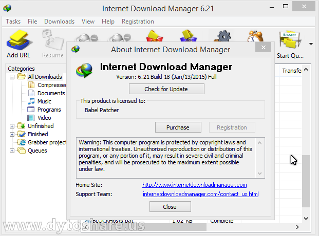Click the Purchase button
This screenshot has width=319, height=236.
tap(178, 127)
